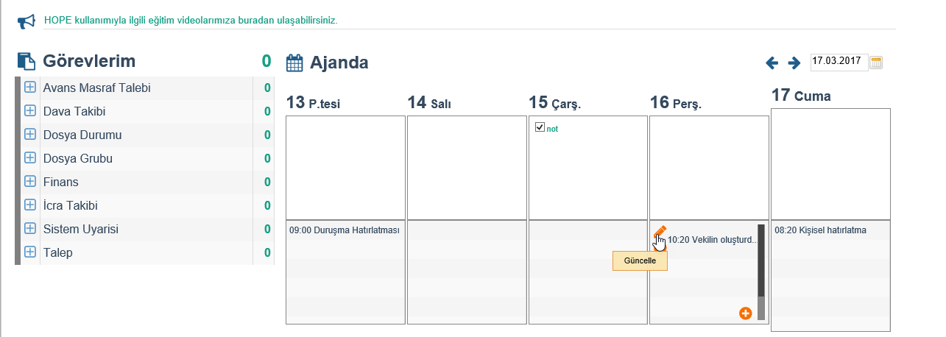Toggle the 'not' checkbox on Wednesday
Viewport: 946px width, 337px height.
tap(540, 127)
